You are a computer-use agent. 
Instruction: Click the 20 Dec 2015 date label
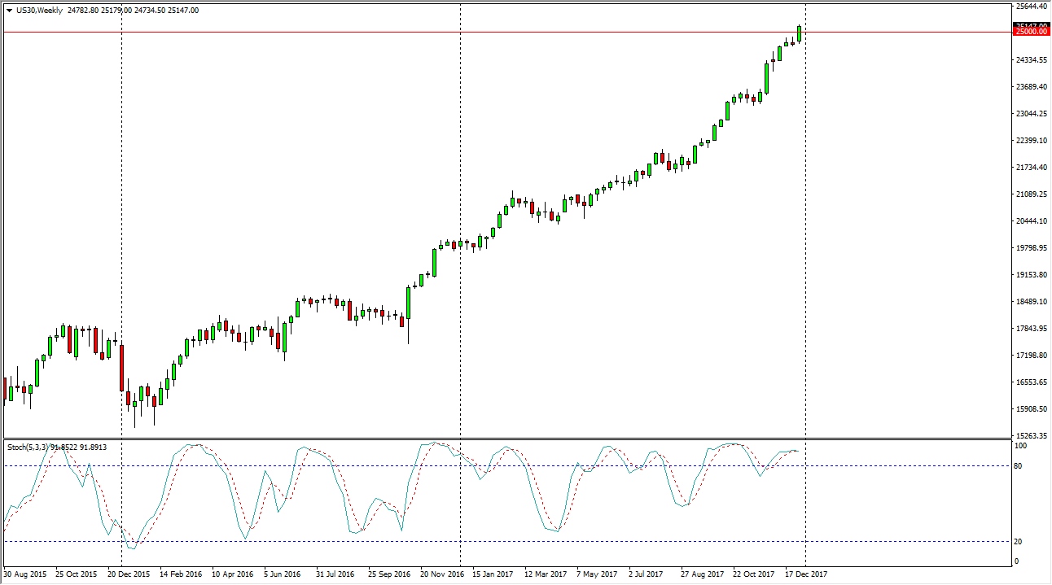(129, 574)
